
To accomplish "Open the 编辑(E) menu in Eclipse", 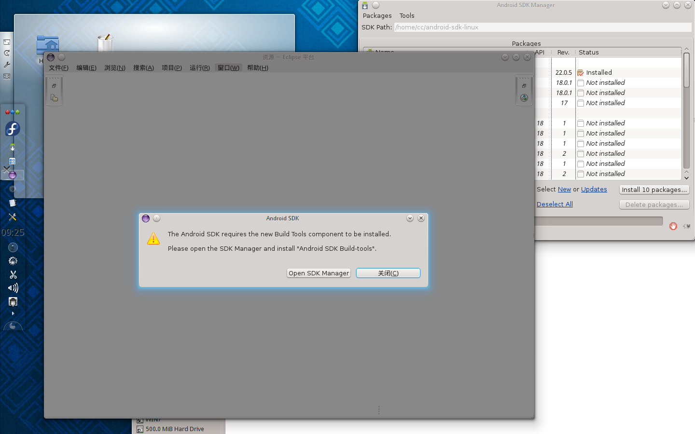I will click(x=86, y=68).
